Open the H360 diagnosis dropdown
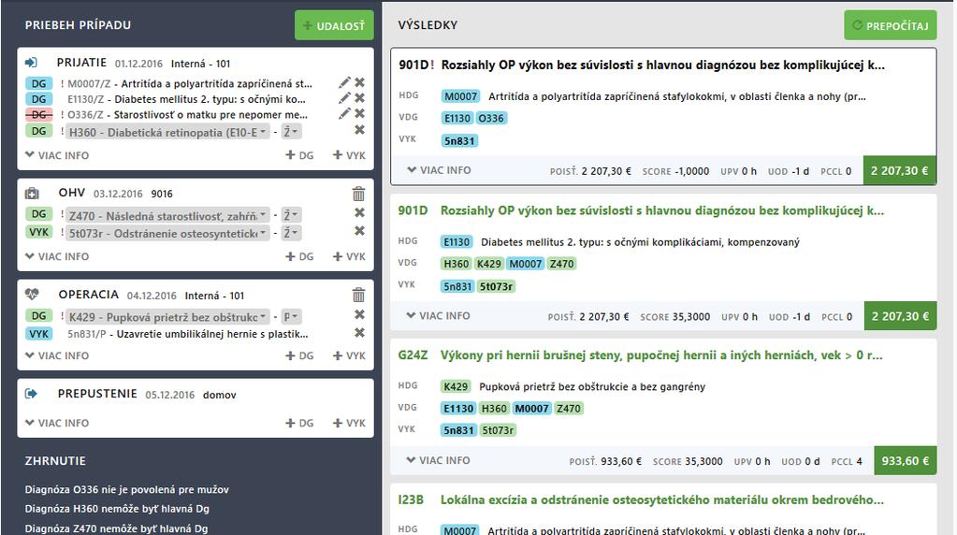Screen dimensions: 957x535 167,132
